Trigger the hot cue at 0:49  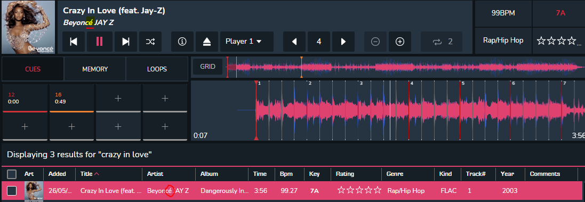pos(71,99)
